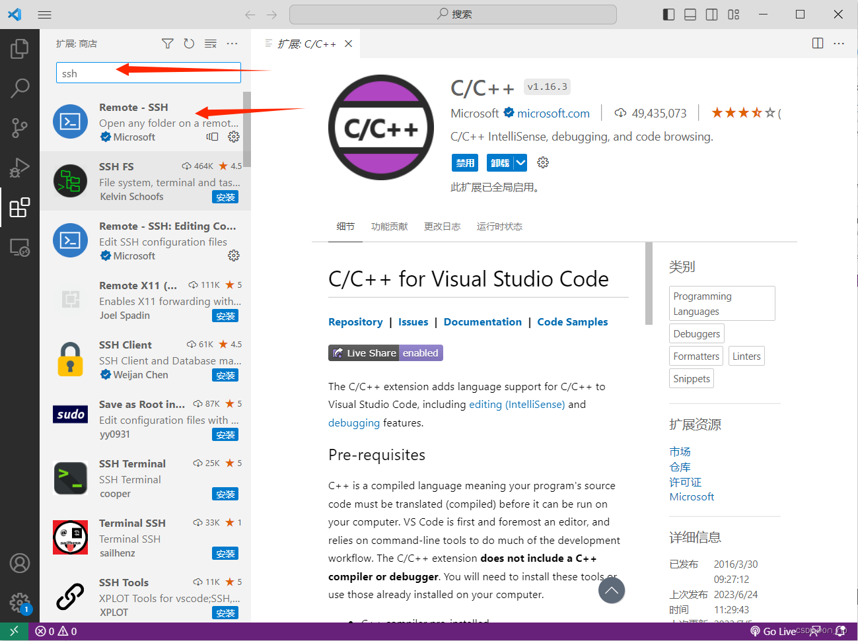Select the 扩展: C/C++ editor tab
Viewport: 858px width, 641px height.
click(x=306, y=44)
